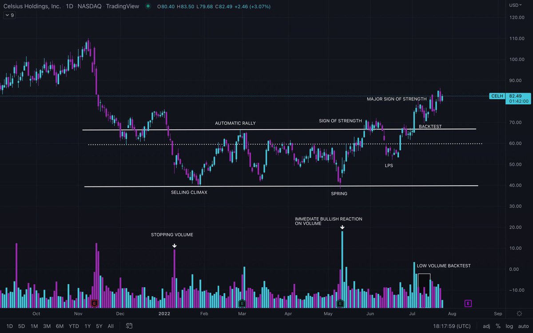Click the +2.46 (+3.07%) change value
The width and height of the screenshot is (533, 333).
pyautogui.click(x=251, y=7)
